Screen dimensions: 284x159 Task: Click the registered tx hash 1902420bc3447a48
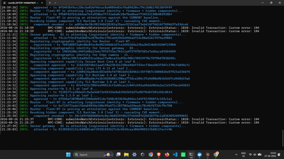pyautogui.click(x=119, y=52)
